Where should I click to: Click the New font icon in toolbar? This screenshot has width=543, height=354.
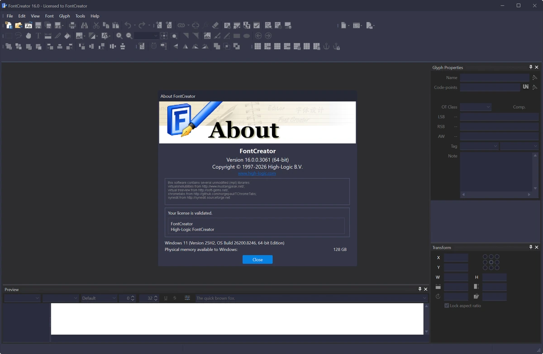[x=9, y=25]
